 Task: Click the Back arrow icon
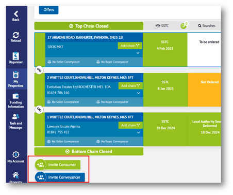pyautogui.click(x=16, y=14)
